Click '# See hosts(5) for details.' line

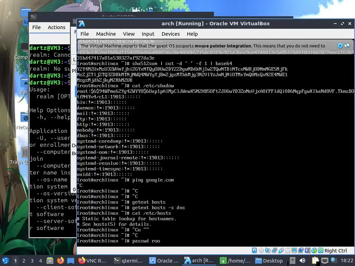click(114, 224)
